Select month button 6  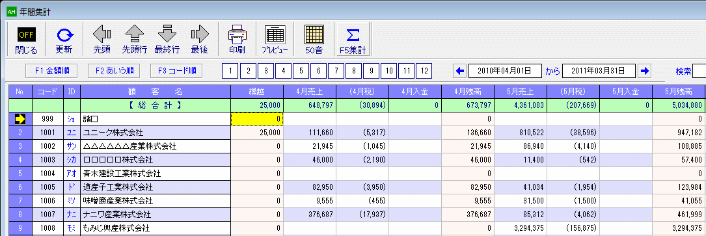(318, 71)
